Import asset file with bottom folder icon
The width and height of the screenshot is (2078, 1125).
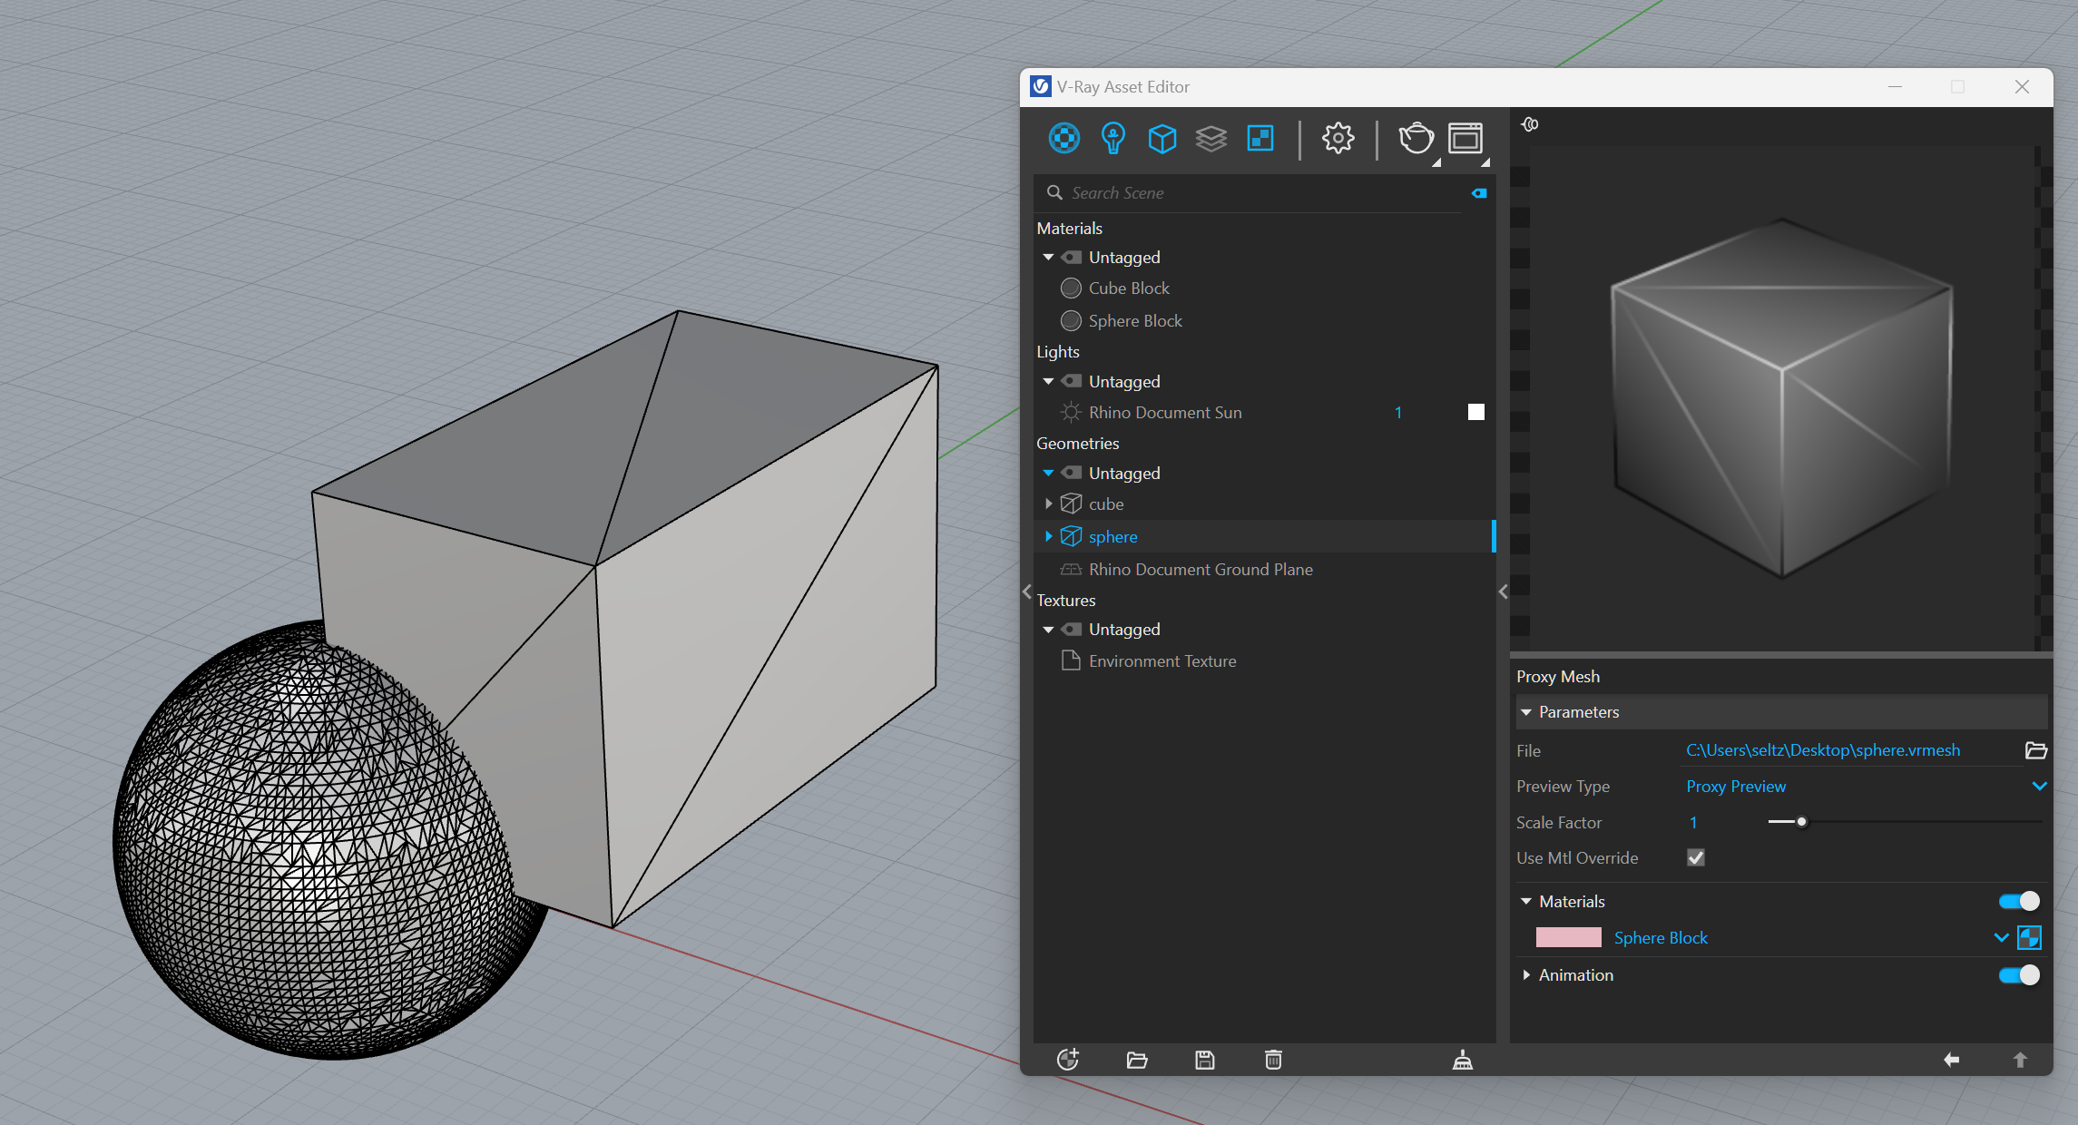coord(1137,1060)
